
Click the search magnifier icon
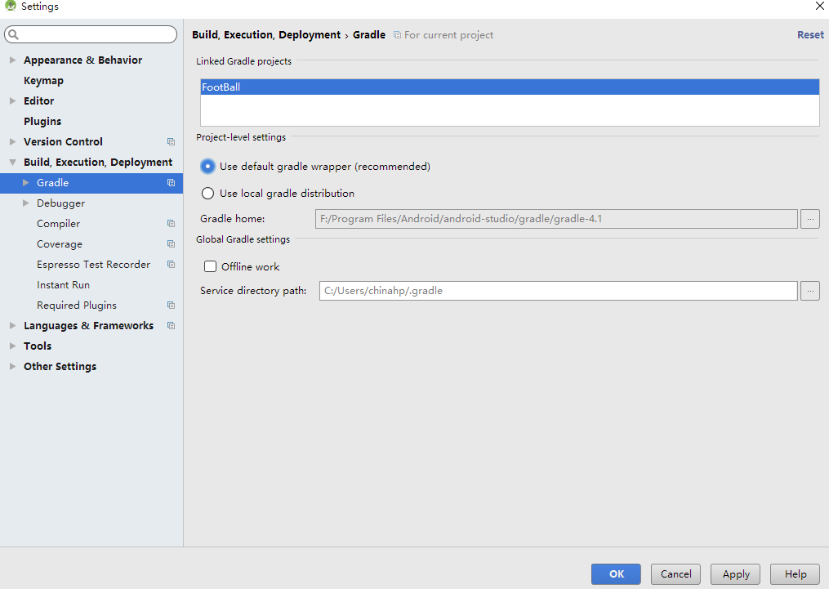click(x=14, y=35)
